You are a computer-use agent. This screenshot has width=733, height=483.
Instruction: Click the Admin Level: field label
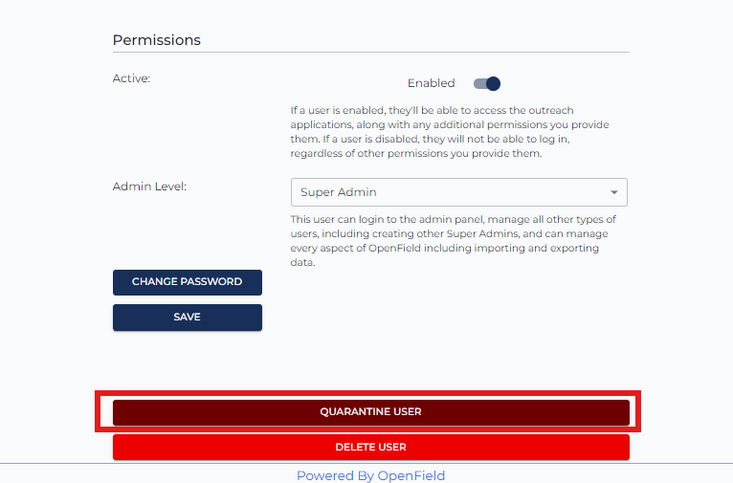point(149,187)
